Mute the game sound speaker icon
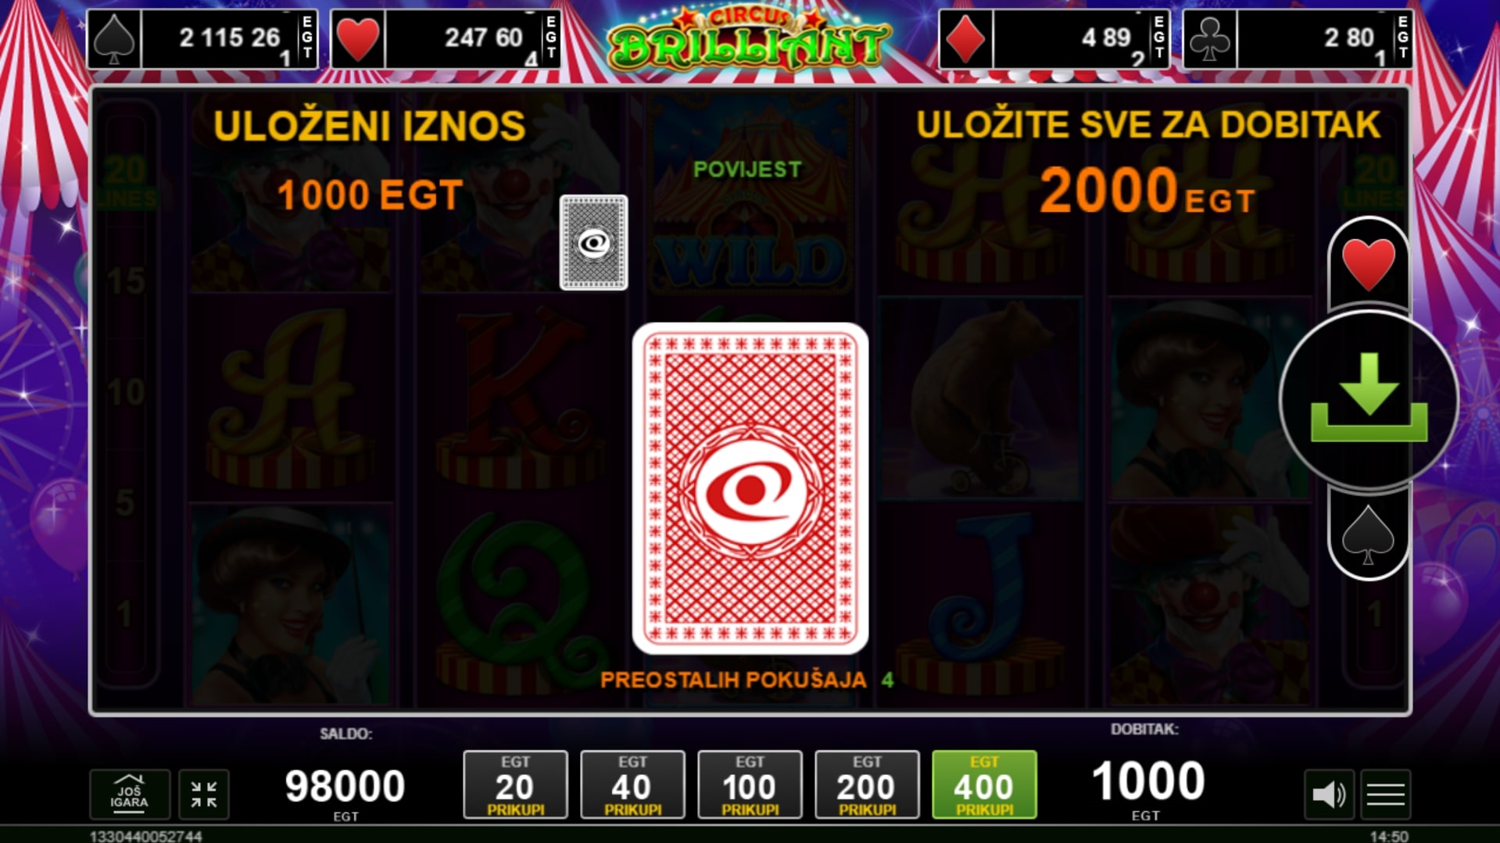 coord(1329,795)
